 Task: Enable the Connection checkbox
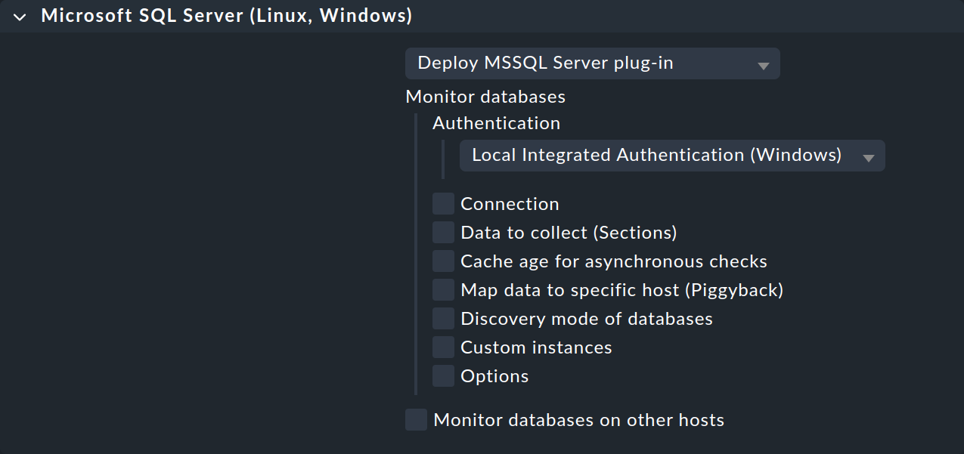443,203
